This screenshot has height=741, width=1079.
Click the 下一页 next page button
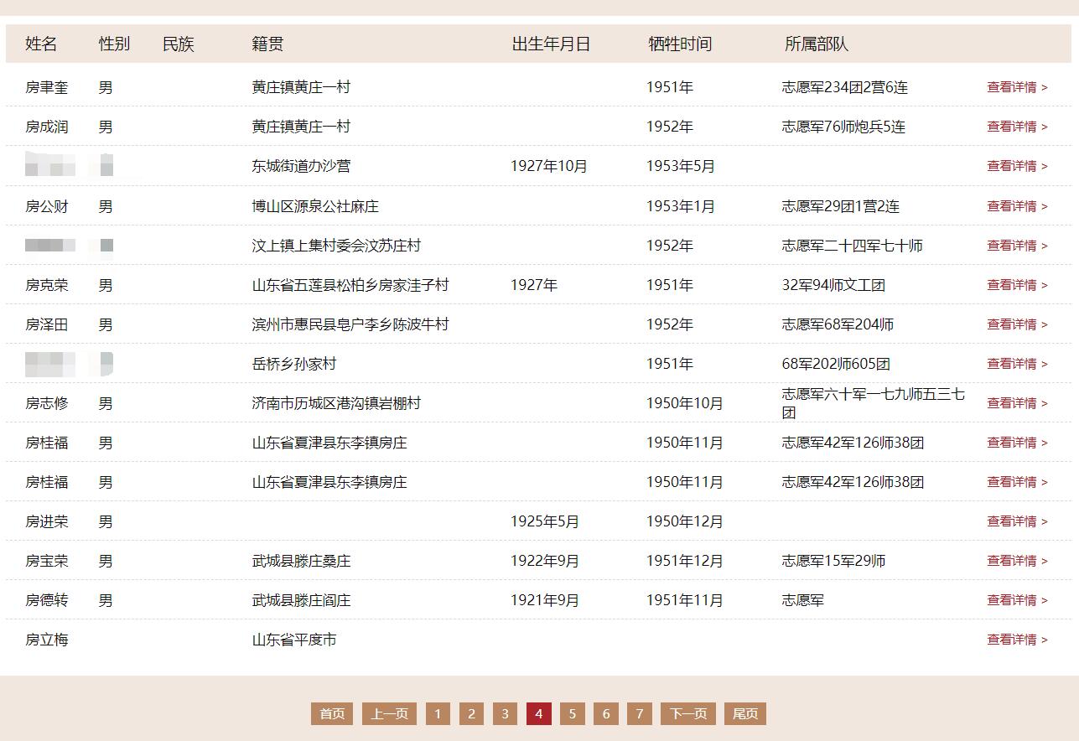[x=688, y=713]
